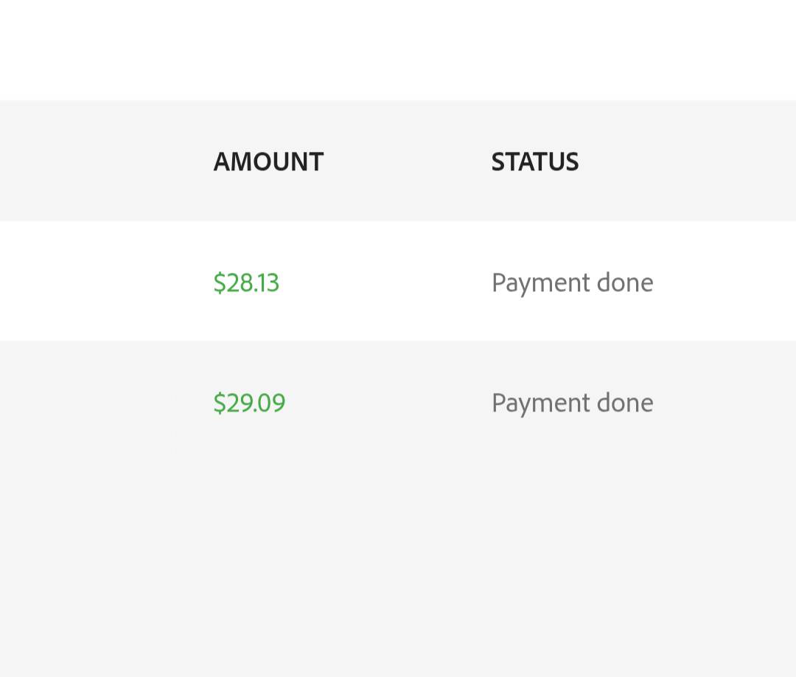
Task: Click the first row's status text
Action: tap(572, 282)
